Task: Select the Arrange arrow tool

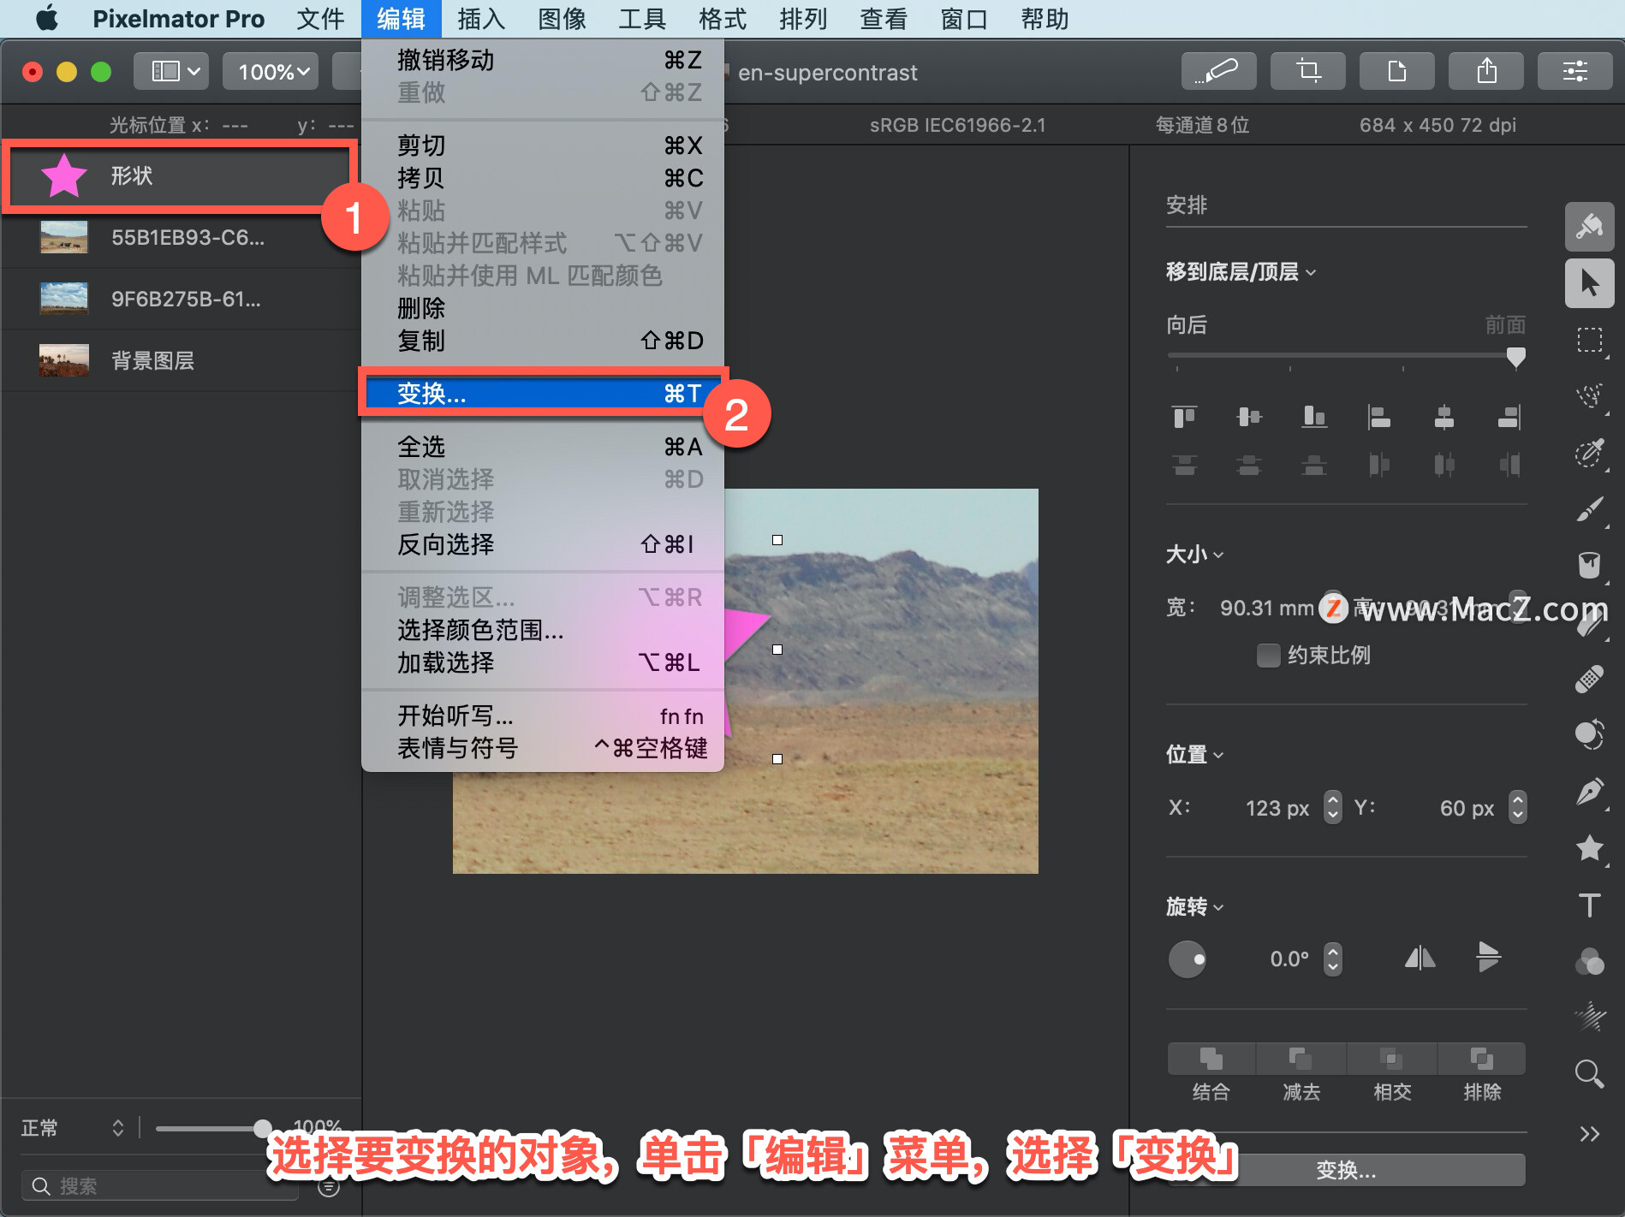Action: (x=1590, y=283)
